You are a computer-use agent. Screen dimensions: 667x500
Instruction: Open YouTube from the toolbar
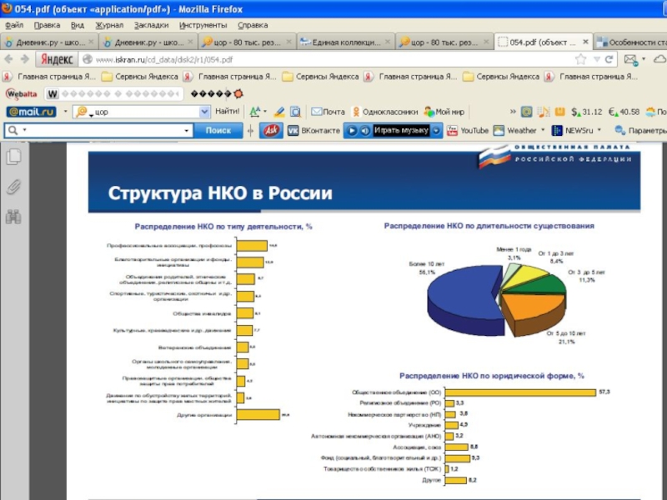[x=468, y=131]
